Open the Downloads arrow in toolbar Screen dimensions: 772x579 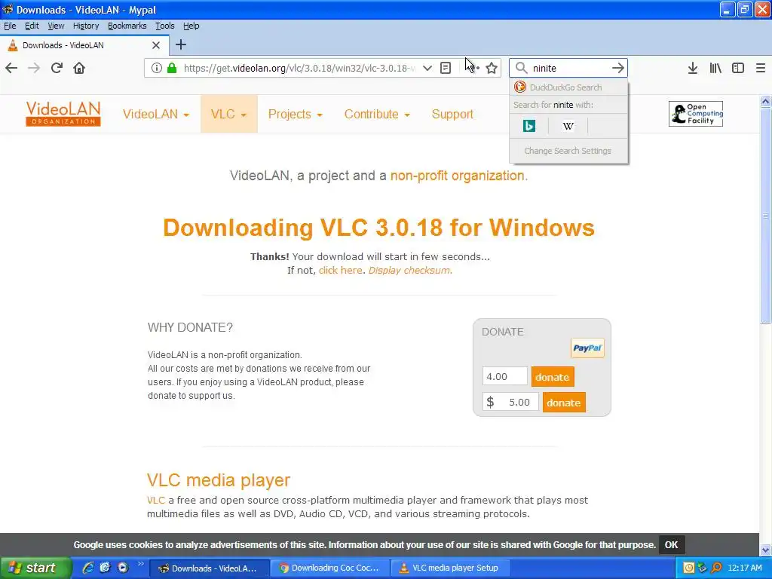692,68
